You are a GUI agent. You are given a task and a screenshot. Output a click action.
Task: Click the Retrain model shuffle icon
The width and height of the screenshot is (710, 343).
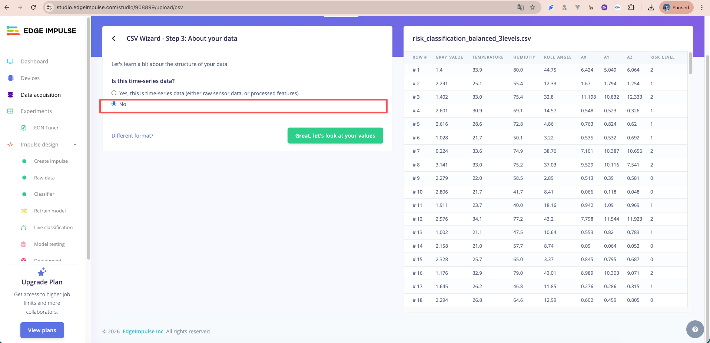24,211
